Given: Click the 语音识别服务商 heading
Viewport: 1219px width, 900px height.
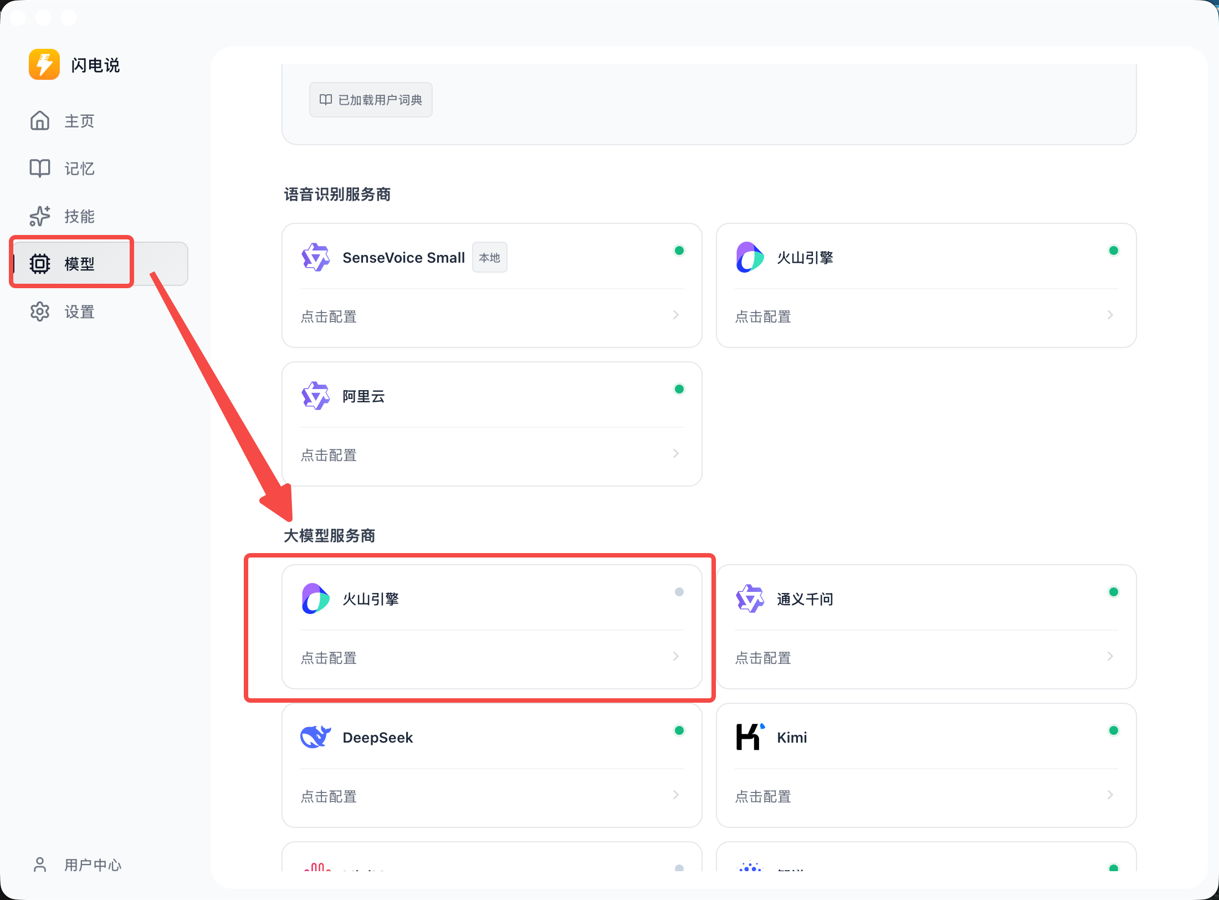Looking at the screenshot, I should click(x=337, y=195).
